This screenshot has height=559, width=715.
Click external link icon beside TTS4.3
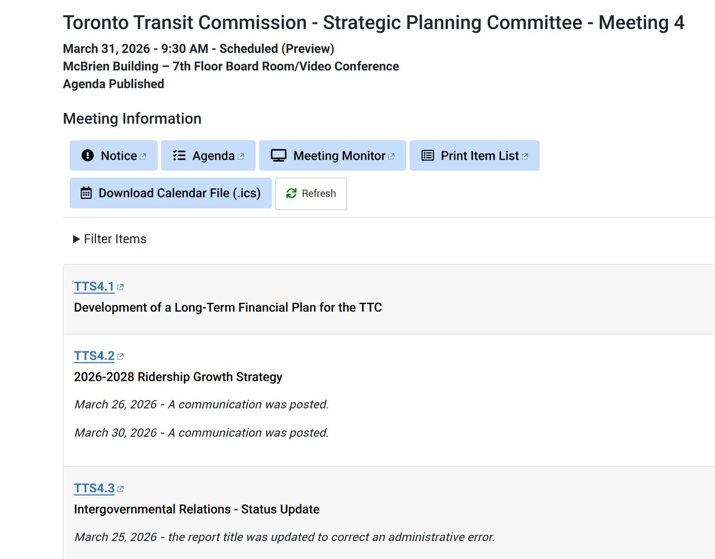(x=121, y=489)
